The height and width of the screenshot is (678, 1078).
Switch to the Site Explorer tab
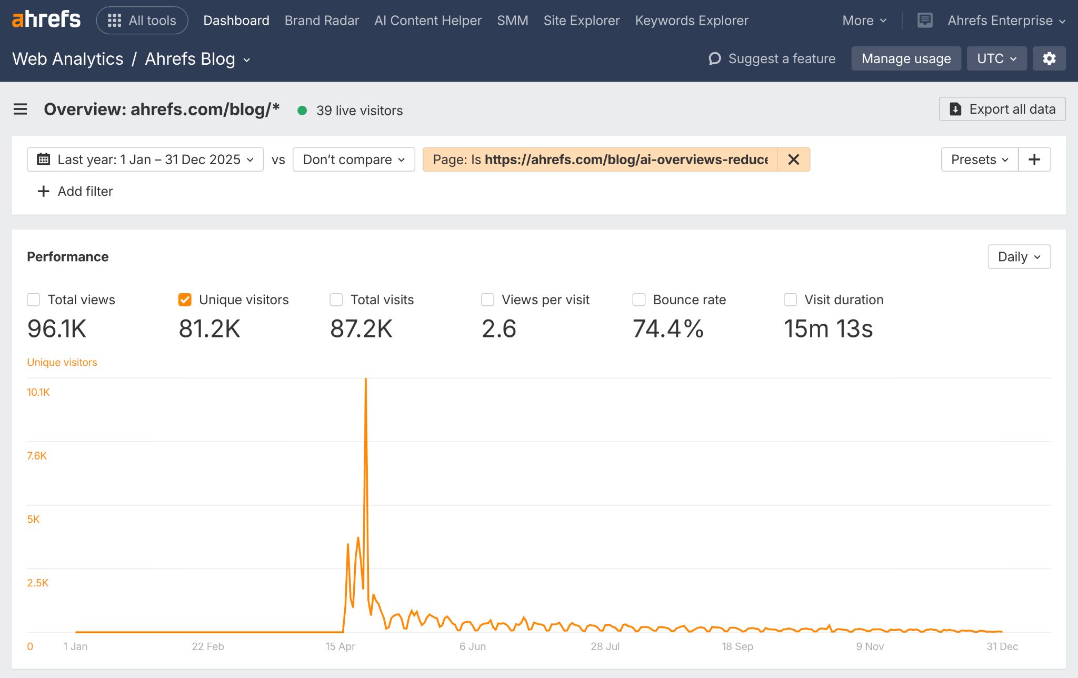[581, 20]
